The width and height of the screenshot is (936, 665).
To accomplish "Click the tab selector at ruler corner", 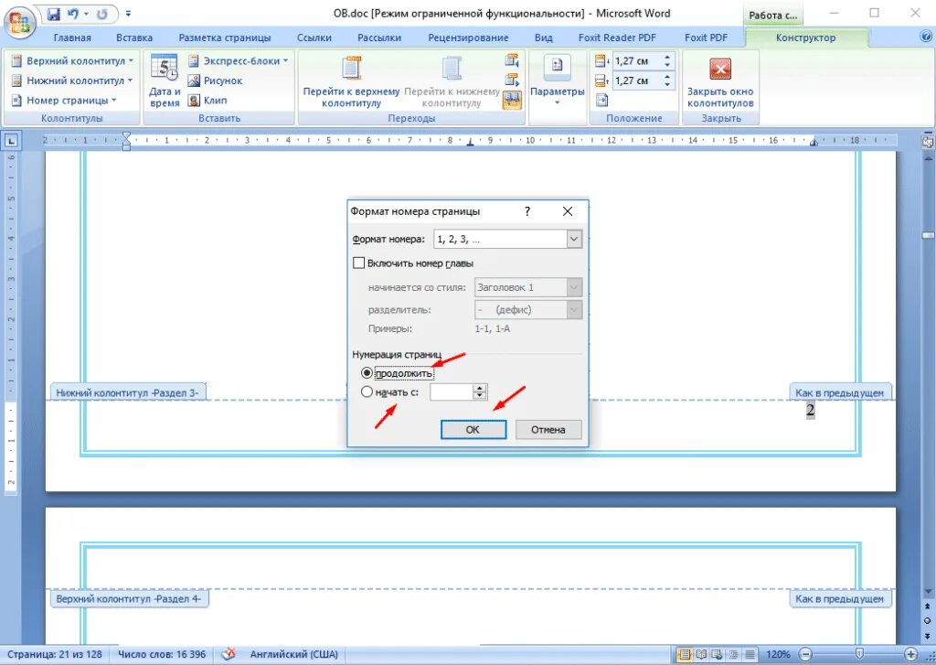I will (x=11, y=141).
